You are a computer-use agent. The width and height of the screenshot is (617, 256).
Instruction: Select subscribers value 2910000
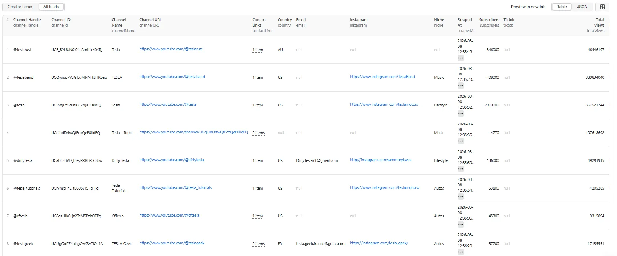point(492,105)
